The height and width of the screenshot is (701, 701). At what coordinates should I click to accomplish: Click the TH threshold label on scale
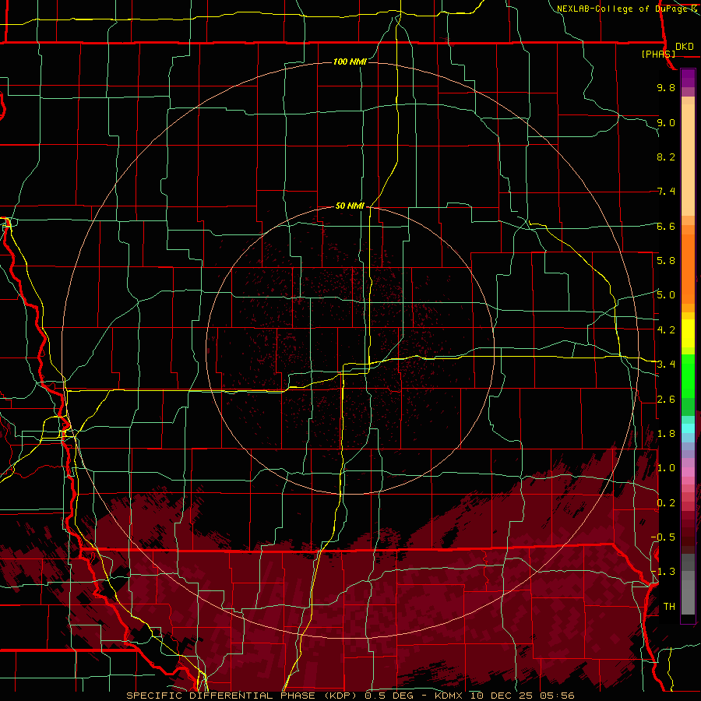pos(669,606)
